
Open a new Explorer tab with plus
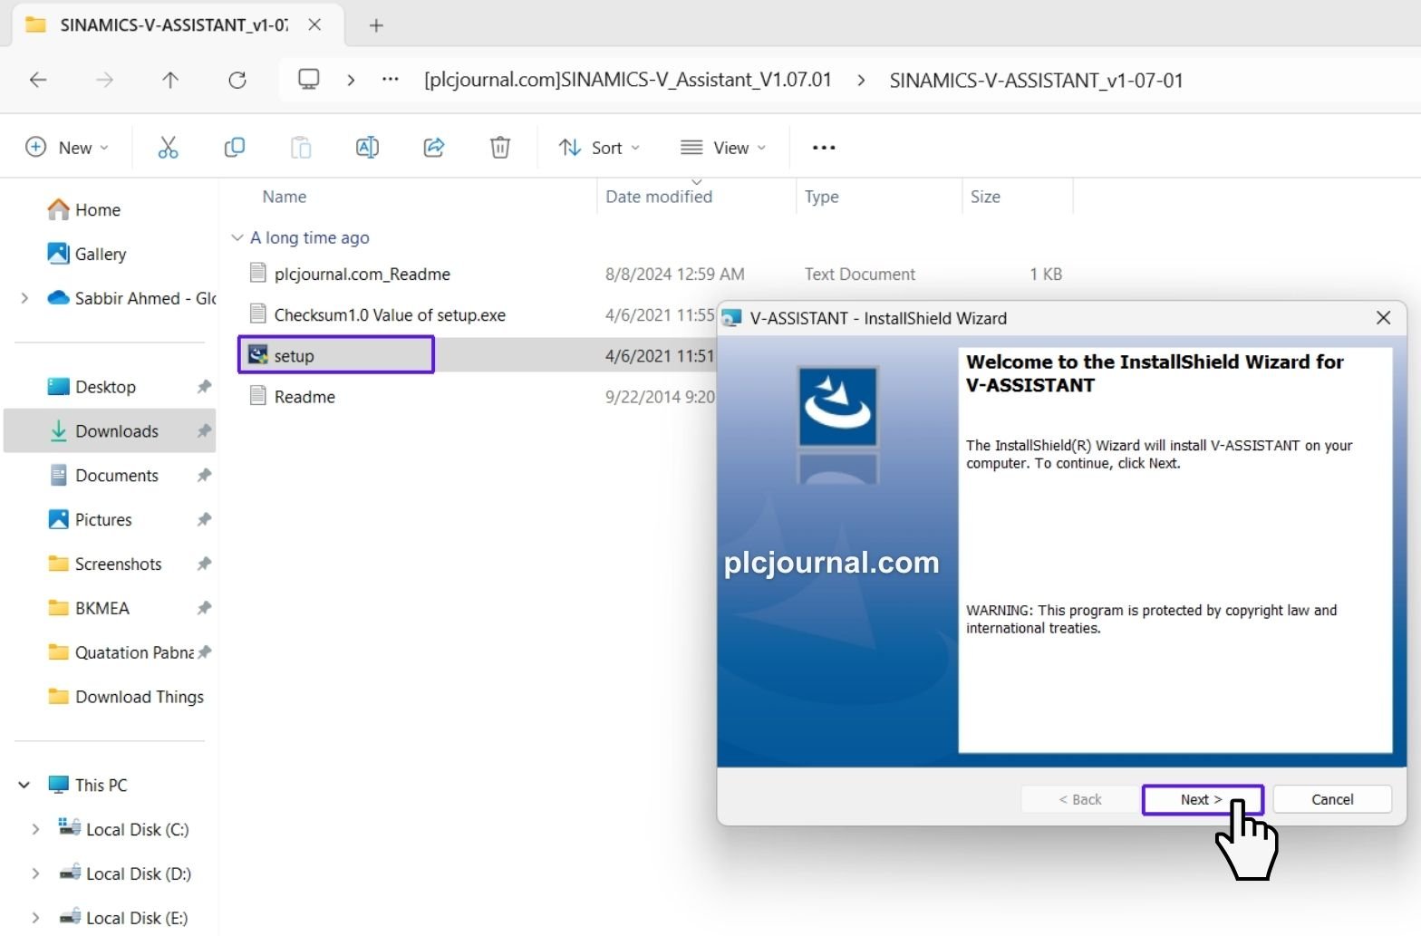point(376,25)
